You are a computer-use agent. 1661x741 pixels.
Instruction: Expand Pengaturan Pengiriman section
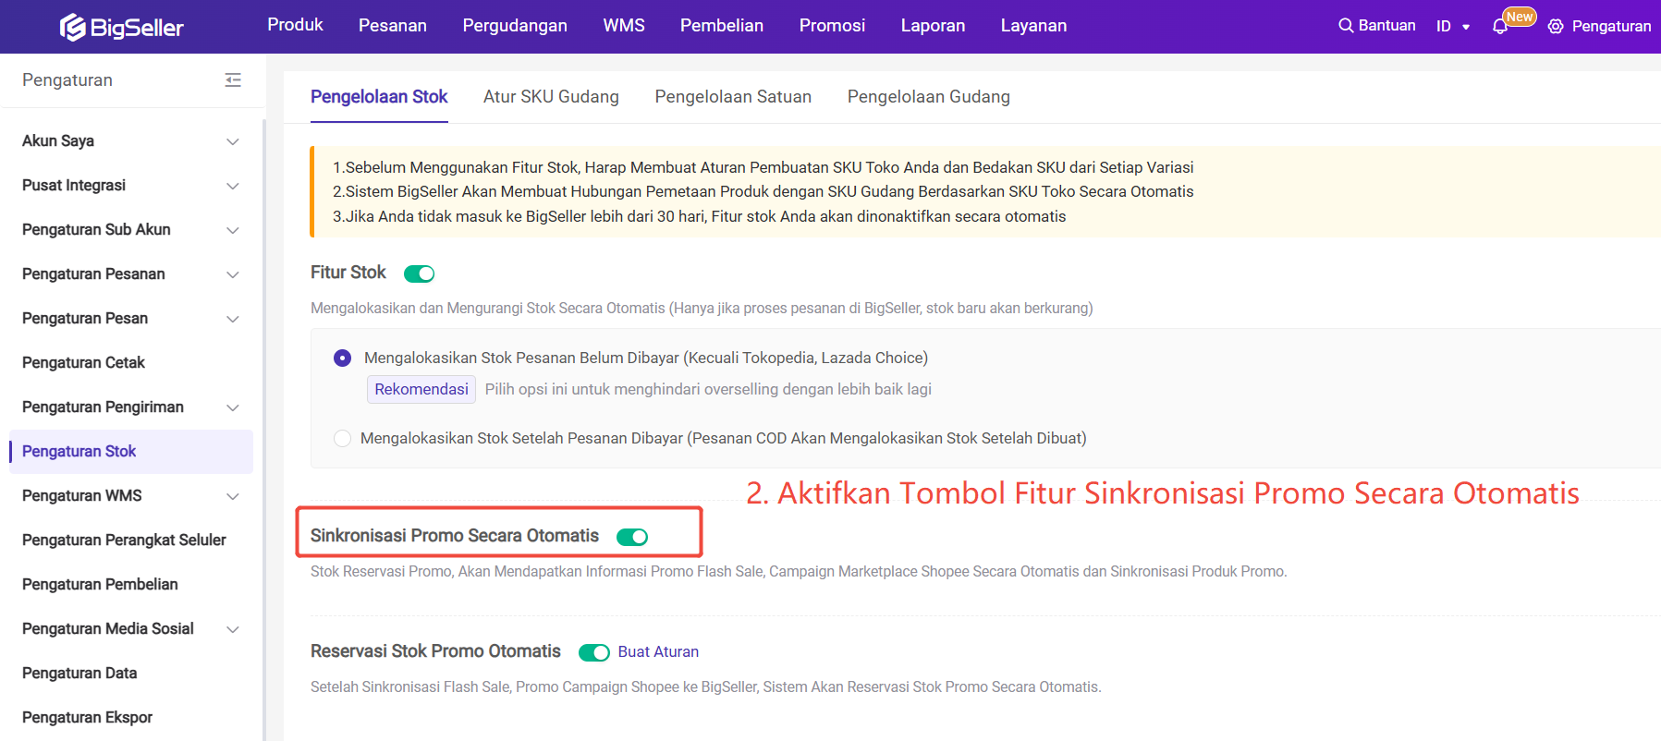tap(233, 407)
